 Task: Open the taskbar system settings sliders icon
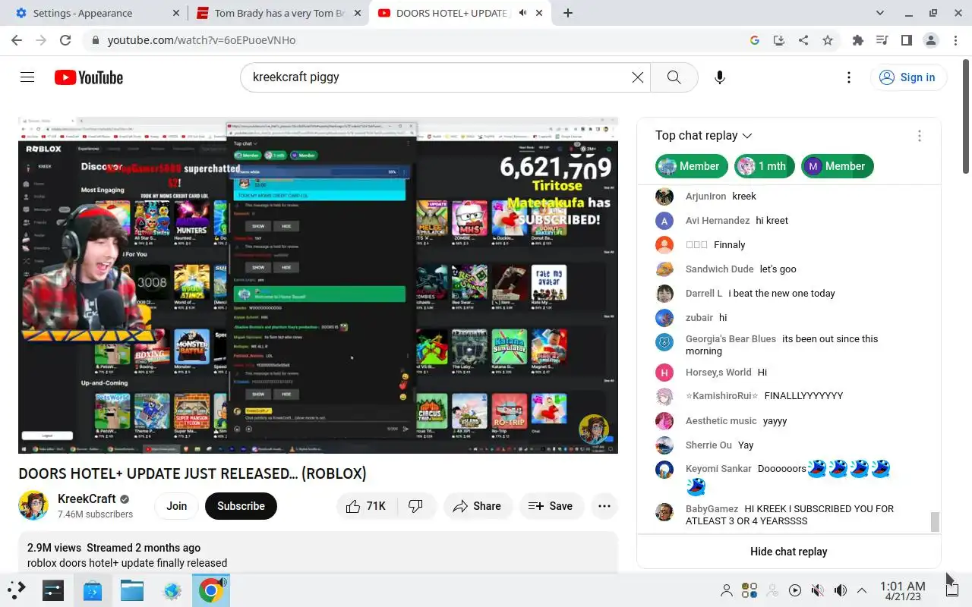tap(53, 590)
